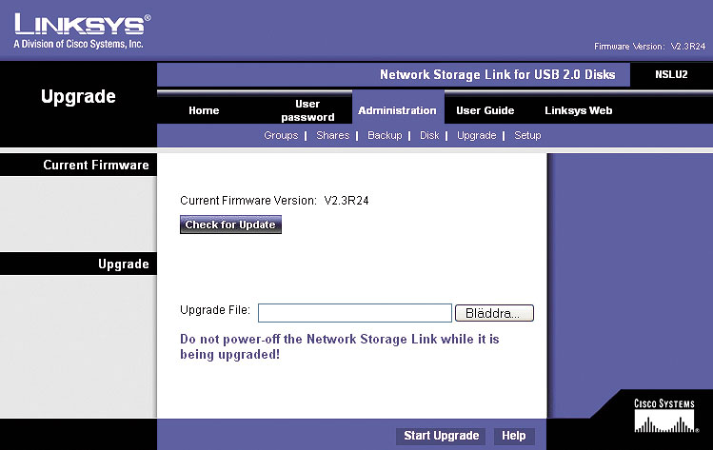
Task: Open the Groups submenu link
Action: pyautogui.click(x=281, y=135)
